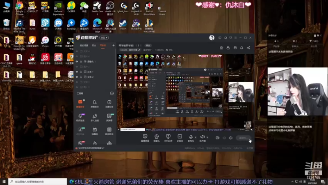Expand toolbox more options circle button

pyautogui.click(x=112, y=93)
